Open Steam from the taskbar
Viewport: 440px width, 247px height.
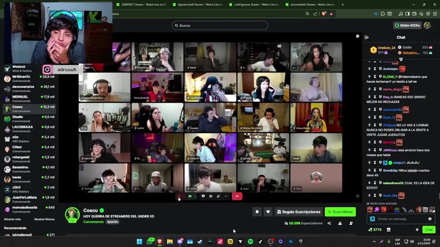tap(200, 242)
